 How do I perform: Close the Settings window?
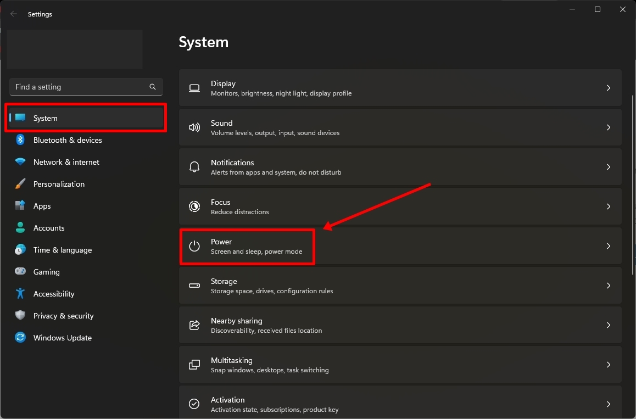[623, 9]
